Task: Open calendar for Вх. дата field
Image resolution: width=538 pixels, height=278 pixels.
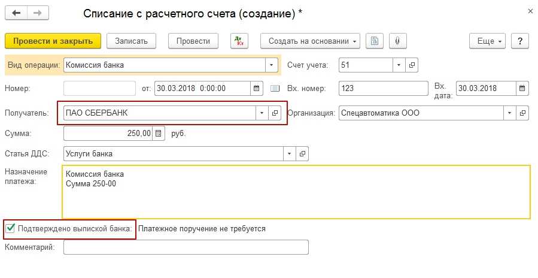Action: 522,88
